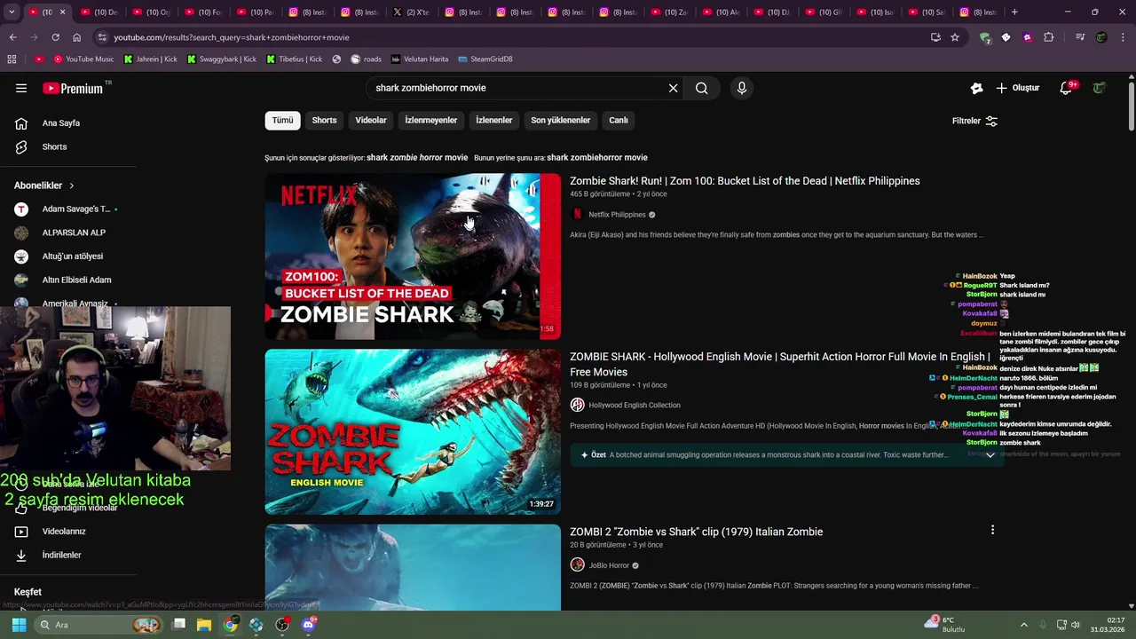The image size is (1136, 639).
Task: Open Shorts from the sidebar
Action: (54, 146)
